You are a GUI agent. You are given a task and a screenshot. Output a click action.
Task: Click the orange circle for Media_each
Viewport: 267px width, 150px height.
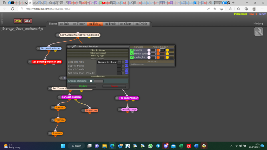click(158, 54)
